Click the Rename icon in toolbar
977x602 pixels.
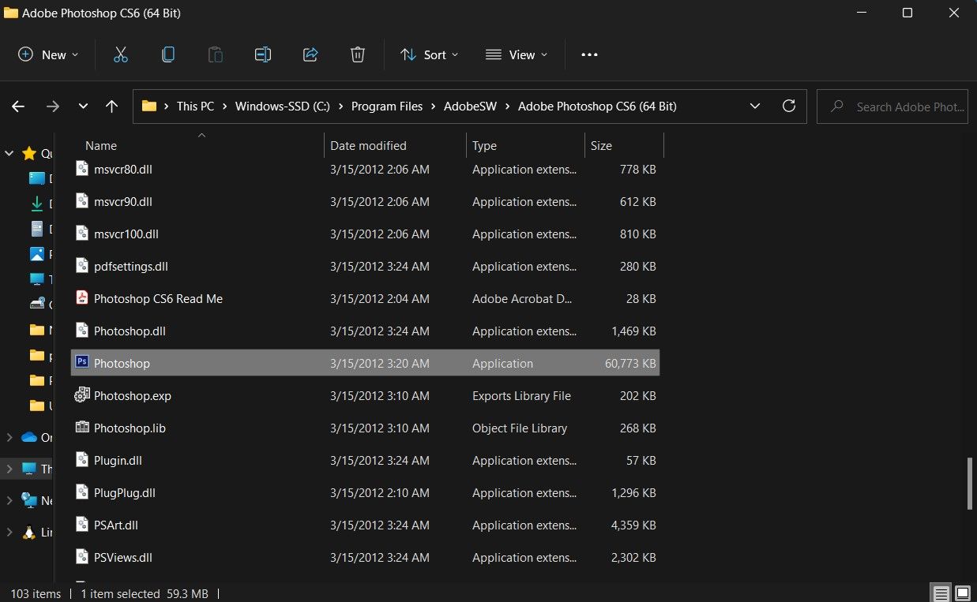(x=263, y=54)
